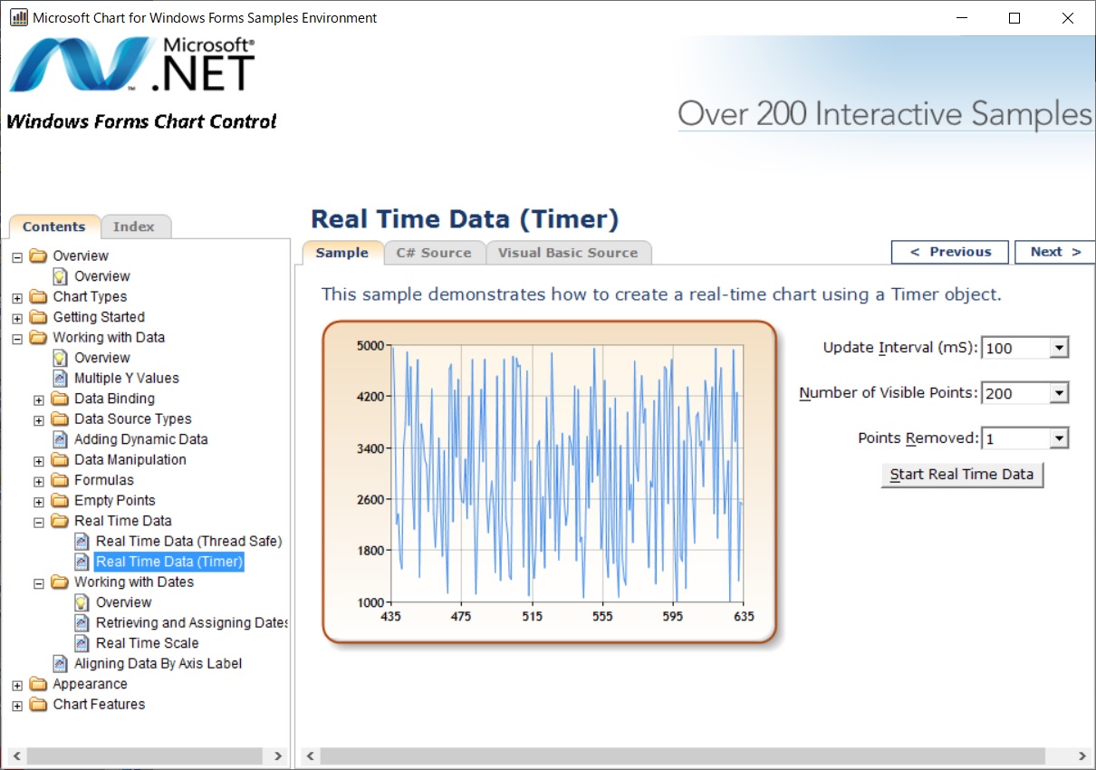
Task: Expand the Chart Features tree node
Action: pyautogui.click(x=17, y=706)
